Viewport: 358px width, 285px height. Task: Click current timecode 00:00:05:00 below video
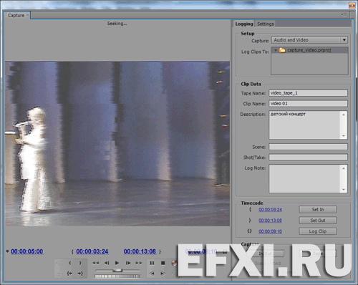(x=27, y=251)
